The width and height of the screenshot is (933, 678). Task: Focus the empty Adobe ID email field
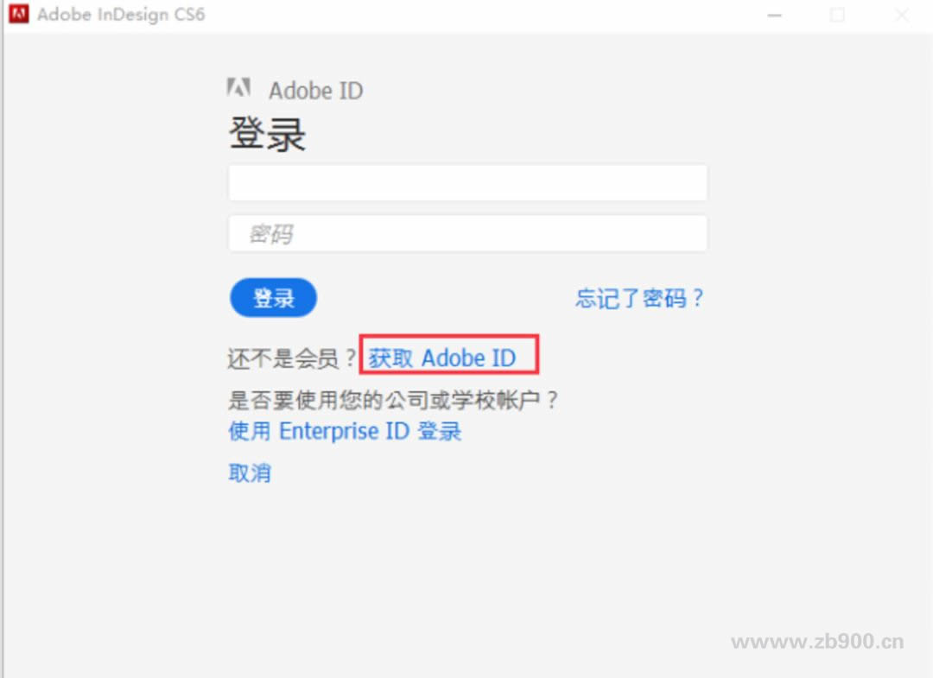(x=468, y=182)
